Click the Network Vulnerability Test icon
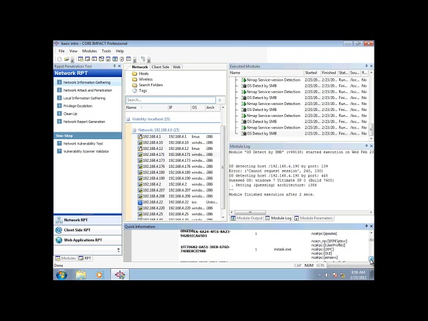This screenshot has height=321, width=428. click(x=60, y=143)
